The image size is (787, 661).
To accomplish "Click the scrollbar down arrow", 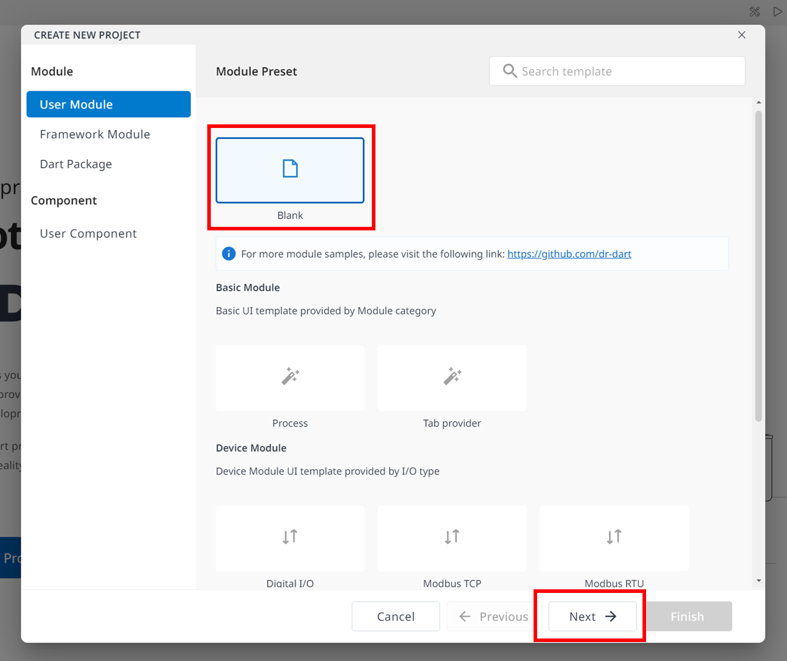I will pos(759,581).
